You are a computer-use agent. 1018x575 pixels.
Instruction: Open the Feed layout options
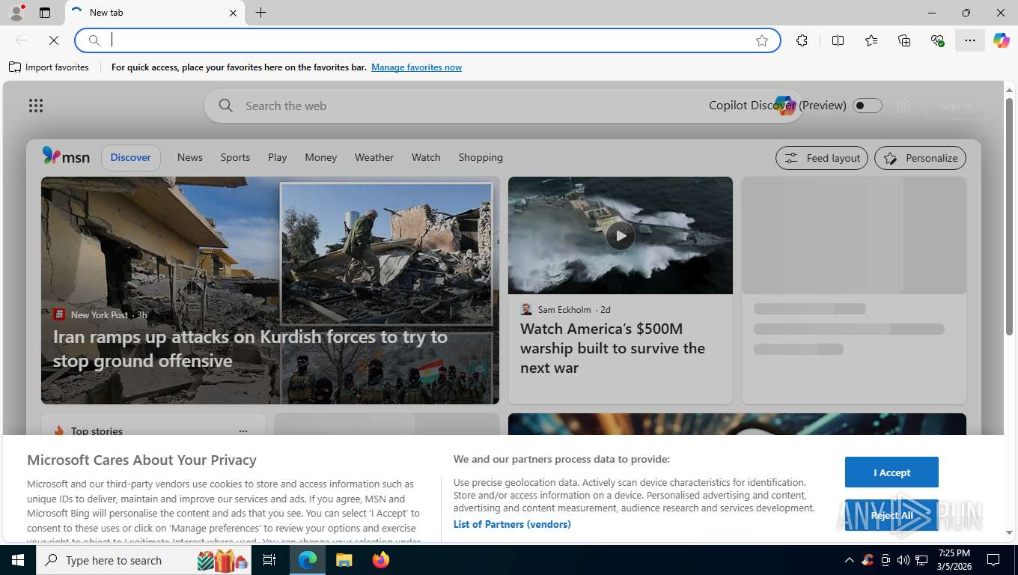coord(822,158)
